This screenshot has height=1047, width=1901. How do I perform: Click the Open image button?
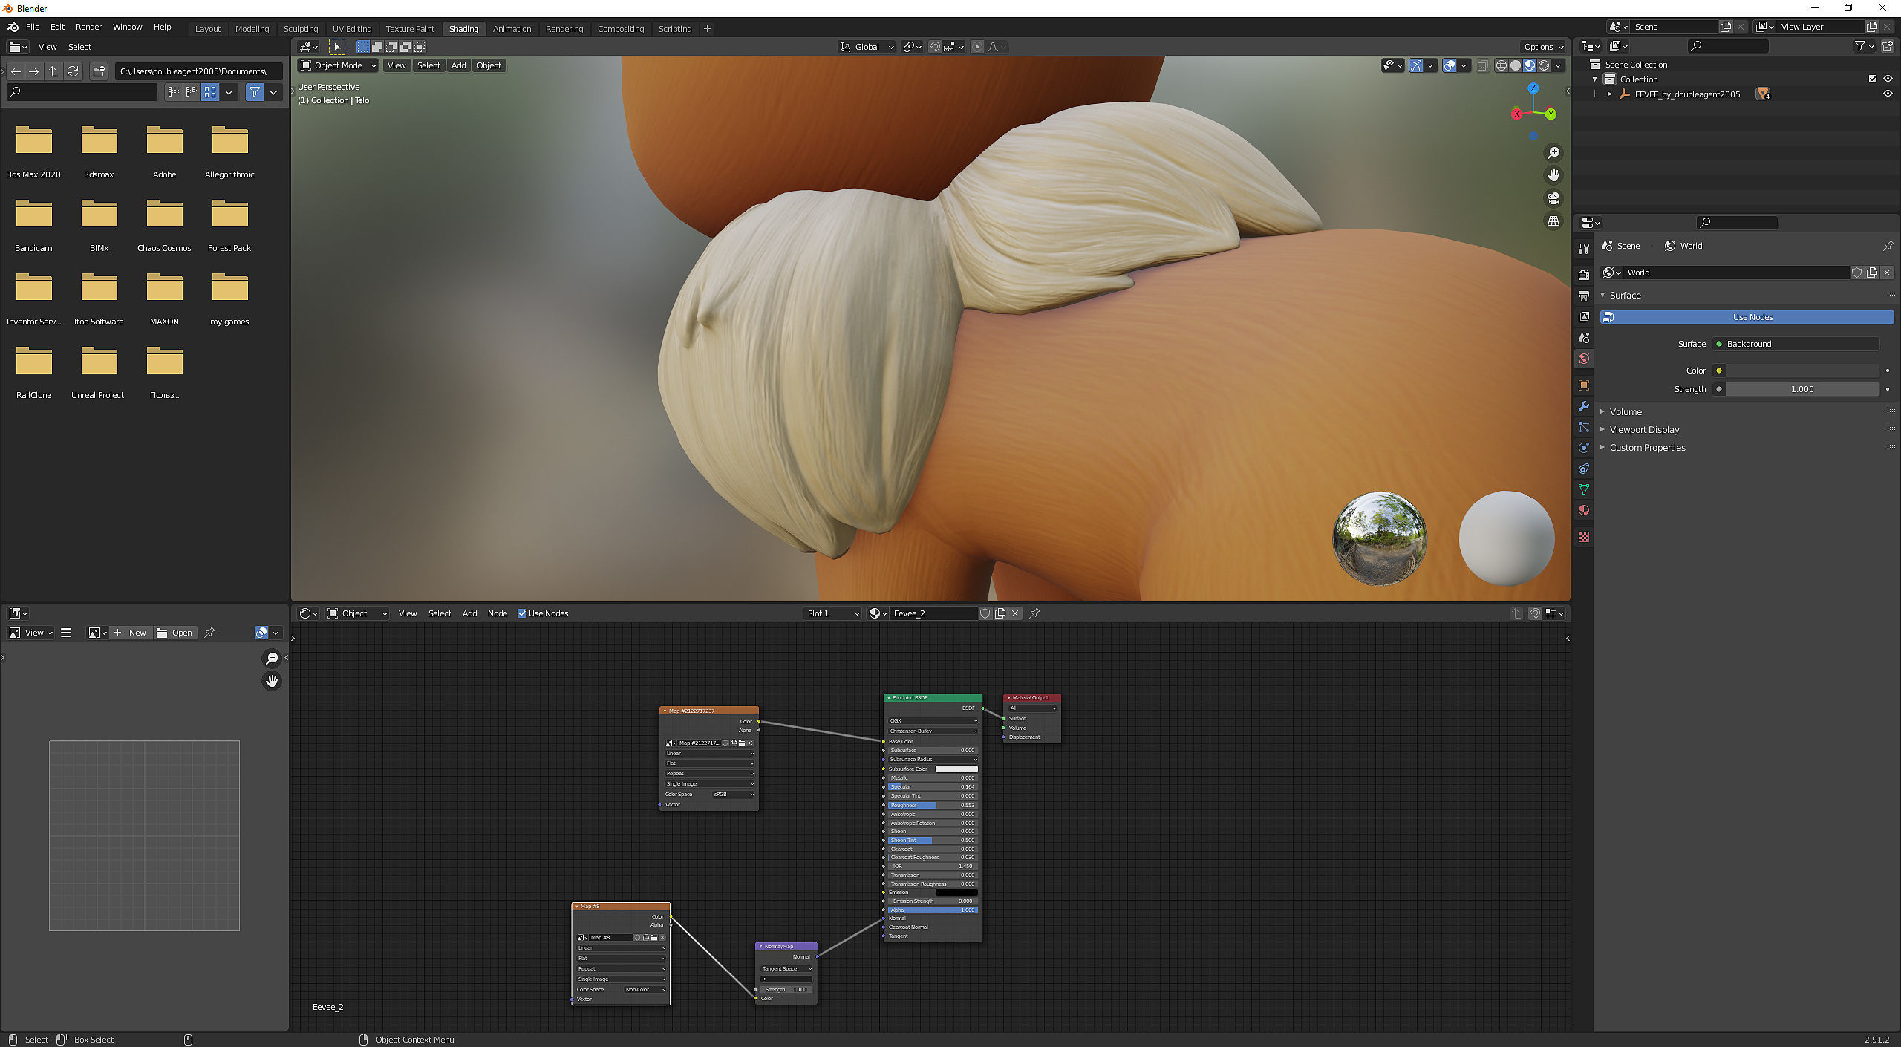(x=175, y=633)
